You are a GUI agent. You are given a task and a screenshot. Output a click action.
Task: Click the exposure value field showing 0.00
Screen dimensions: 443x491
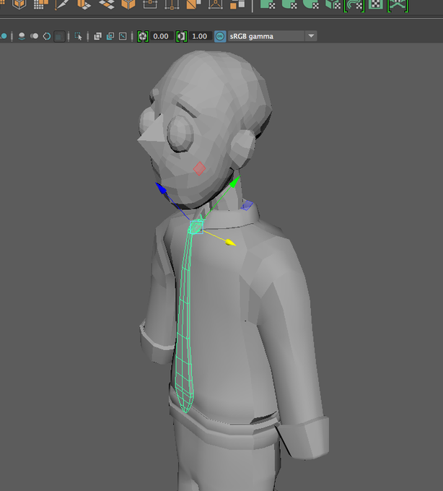[162, 36]
